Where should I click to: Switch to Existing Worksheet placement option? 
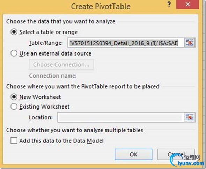point(14,106)
